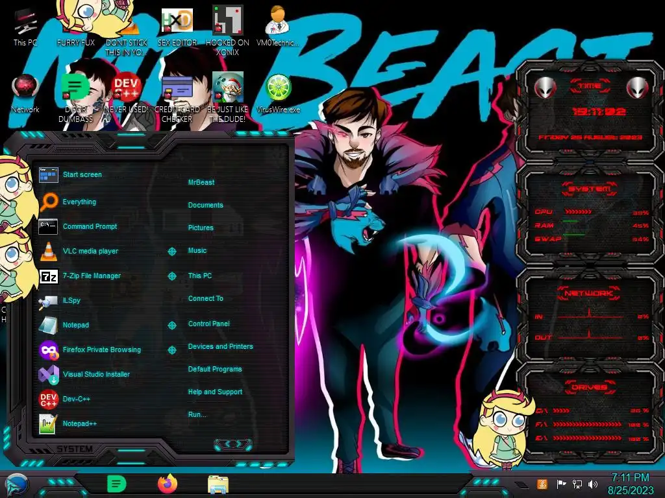Image resolution: width=665 pixels, height=498 pixels.
Task: Open network status tray icon
Action: click(577, 484)
